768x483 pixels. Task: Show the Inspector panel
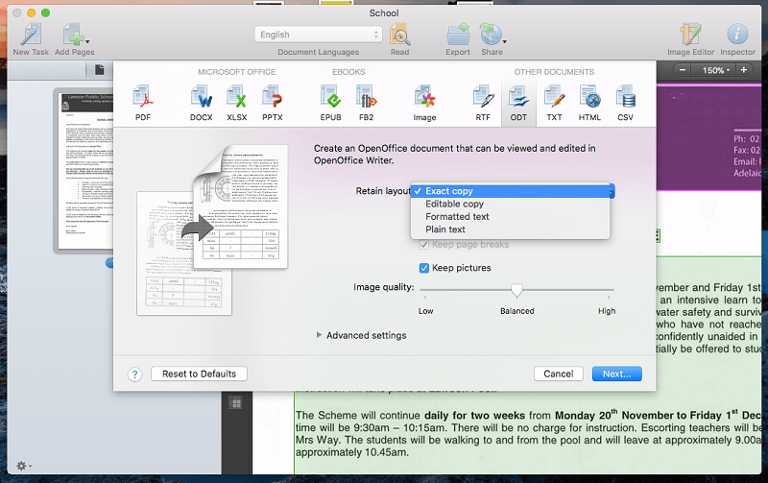[x=737, y=36]
